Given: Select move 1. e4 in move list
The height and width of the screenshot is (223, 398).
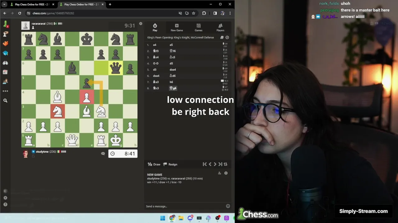Looking at the screenshot, I should coord(155,45).
